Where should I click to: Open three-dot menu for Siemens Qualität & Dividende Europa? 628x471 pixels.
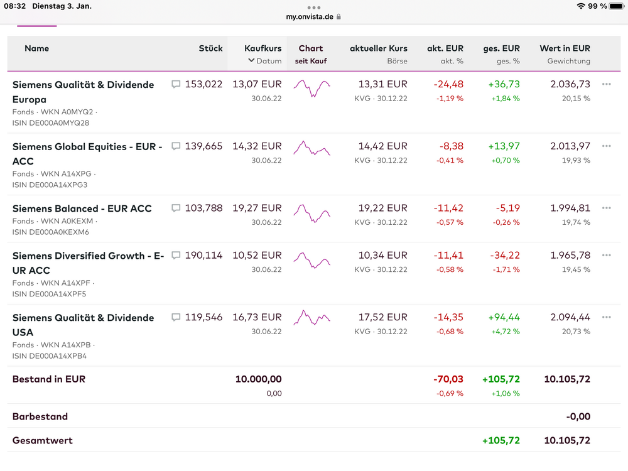pyautogui.click(x=606, y=84)
